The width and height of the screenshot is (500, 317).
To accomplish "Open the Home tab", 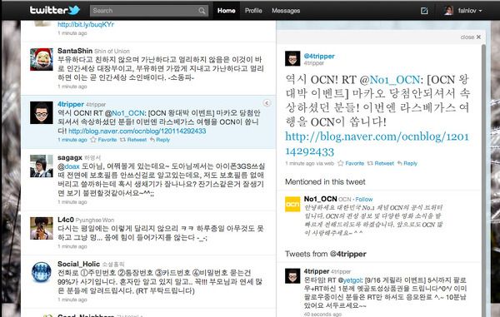I will pyautogui.click(x=227, y=11).
